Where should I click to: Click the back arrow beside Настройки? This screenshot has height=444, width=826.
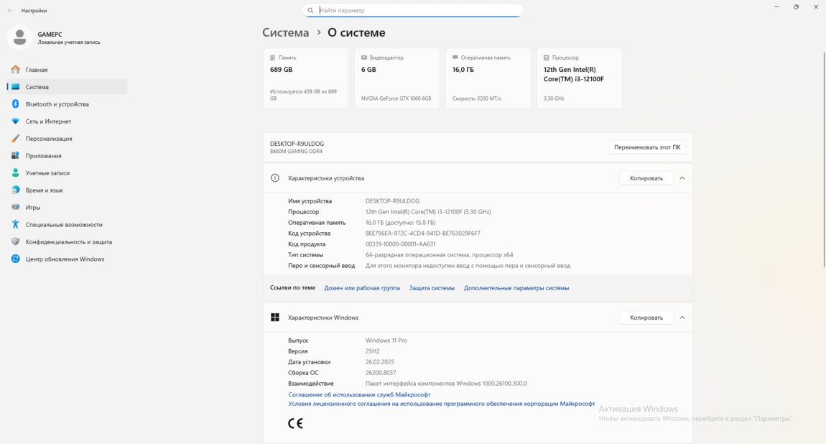10,11
